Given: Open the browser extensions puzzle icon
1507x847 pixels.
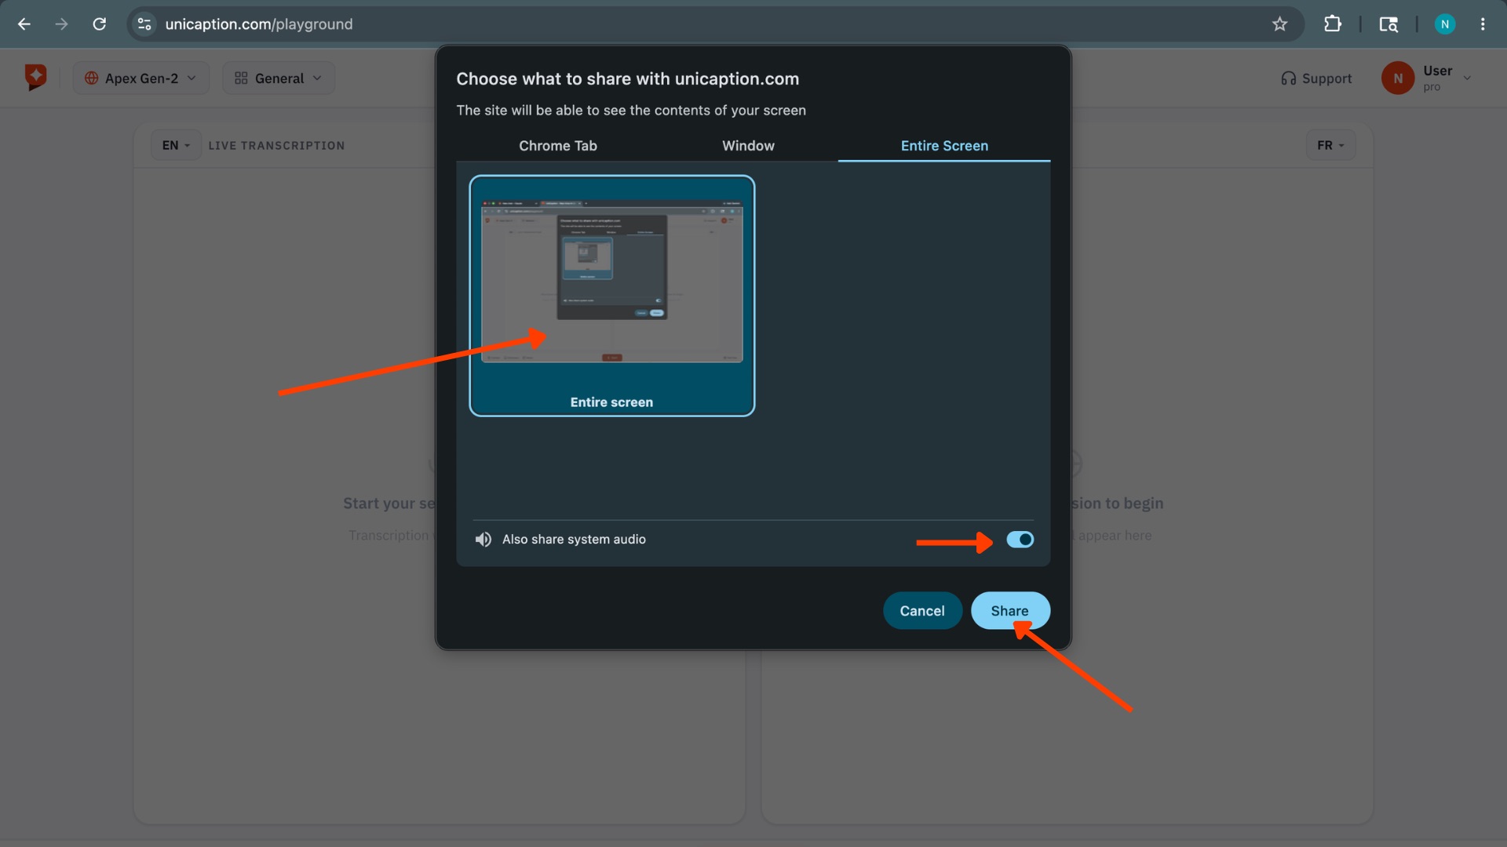Looking at the screenshot, I should [1332, 24].
